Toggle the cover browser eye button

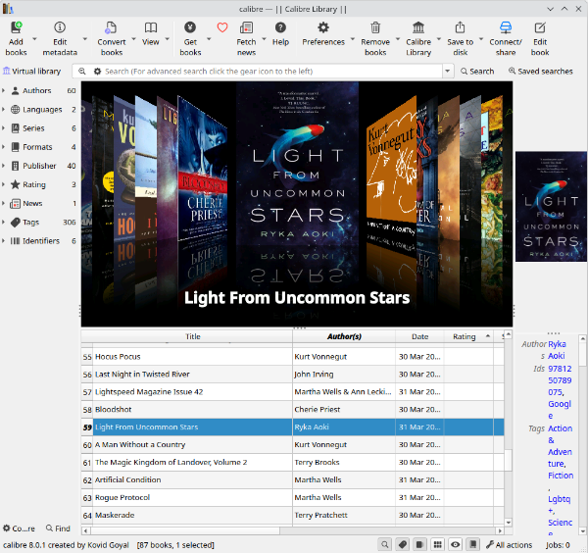[x=456, y=544]
